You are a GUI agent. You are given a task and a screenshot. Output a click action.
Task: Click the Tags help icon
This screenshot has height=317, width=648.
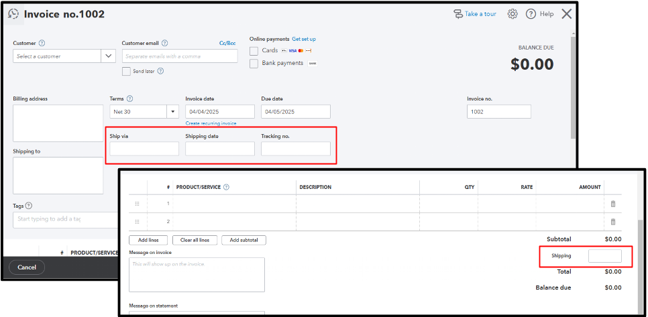point(29,206)
